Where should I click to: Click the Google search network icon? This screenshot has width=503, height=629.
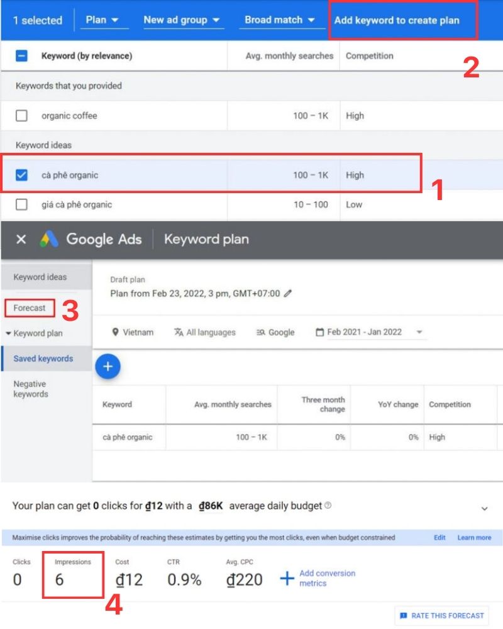click(260, 332)
